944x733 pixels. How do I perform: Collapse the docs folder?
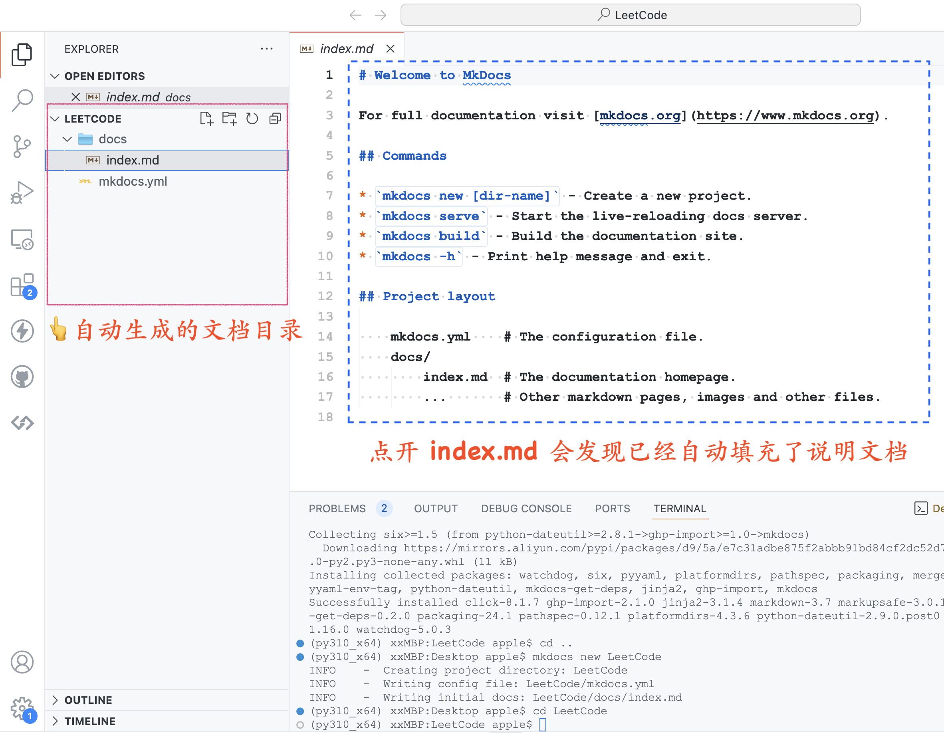pos(67,139)
